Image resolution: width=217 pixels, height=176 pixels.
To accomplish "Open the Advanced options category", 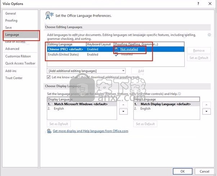I will click(x=12, y=49).
